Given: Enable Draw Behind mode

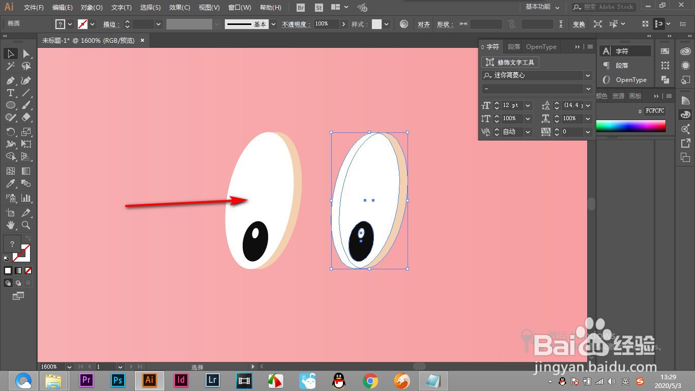Looking at the screenshot, I should click(x=18, y=283).
